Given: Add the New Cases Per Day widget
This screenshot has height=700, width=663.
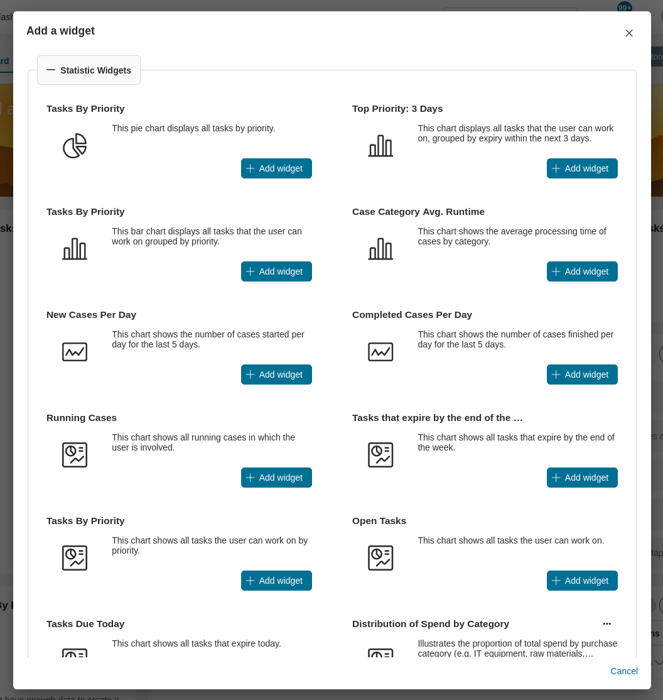Looking at the screenshot, I should 276,375.
